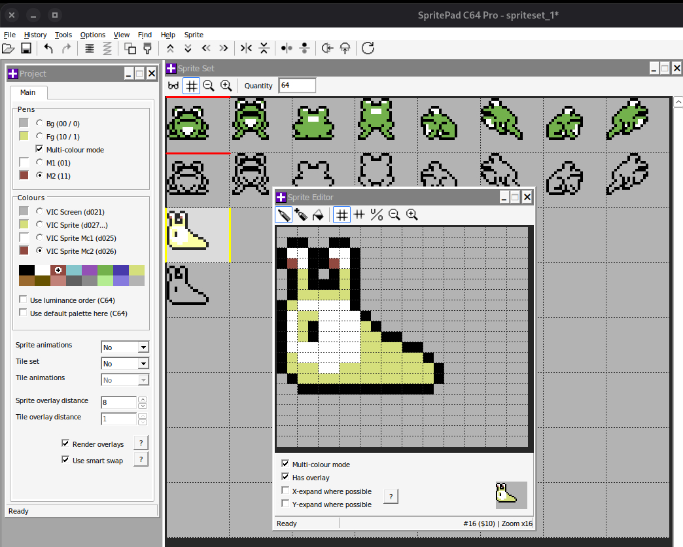This screenshot has width=683, height=547.
Task: Open the History menu
Action: 35,35
